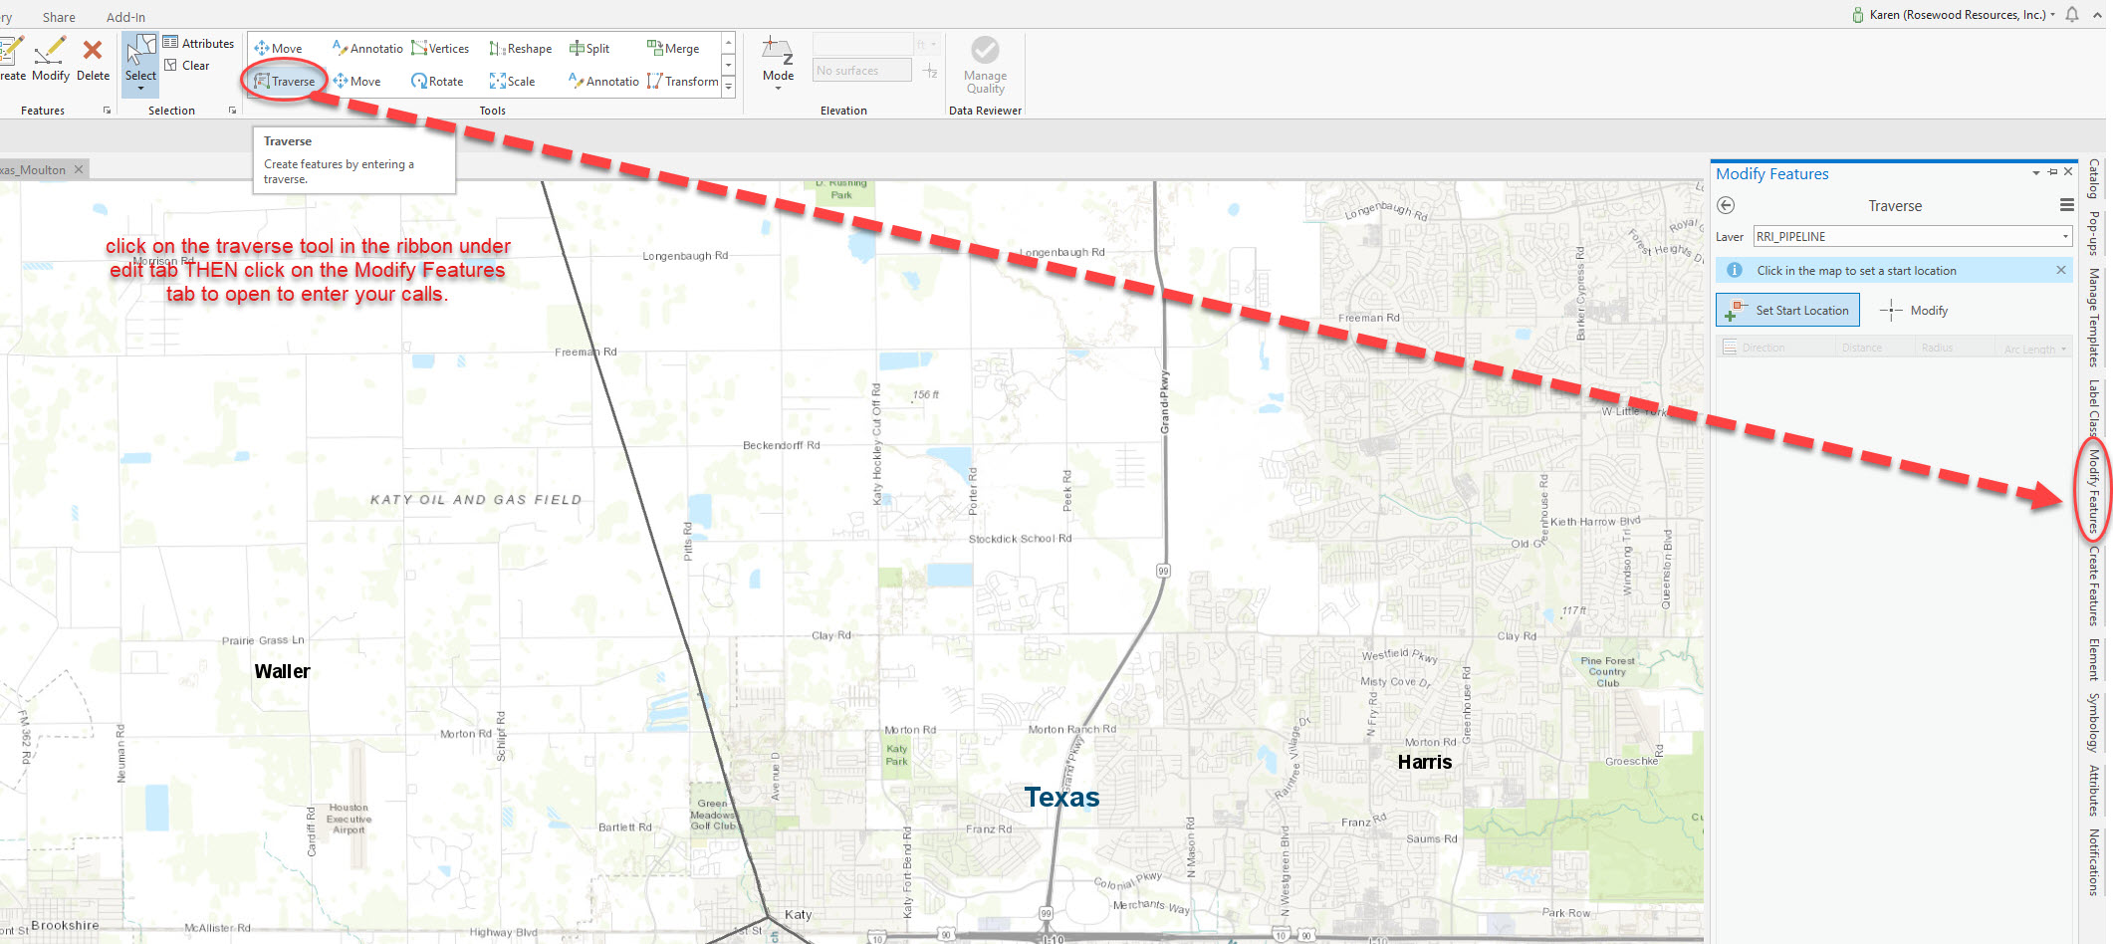Open the Vertices editing tool
Viewport: 2113px width, 944px height.
(440, 48)
